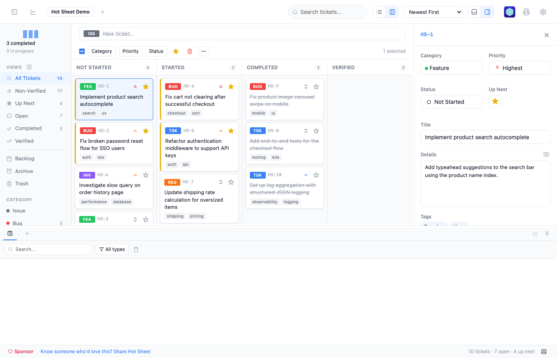
Task: Open Status batch dropdown
Action: pyautogui.click(x=156, y=51)
